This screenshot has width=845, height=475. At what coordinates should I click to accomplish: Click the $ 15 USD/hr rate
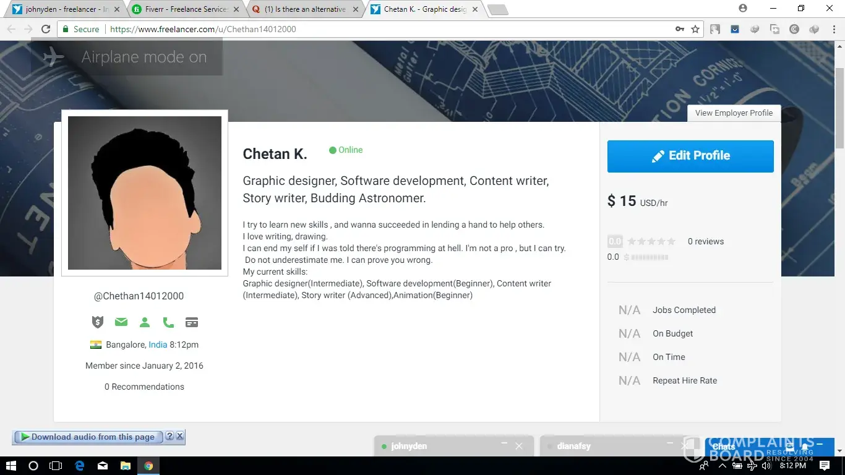[638, 201]
